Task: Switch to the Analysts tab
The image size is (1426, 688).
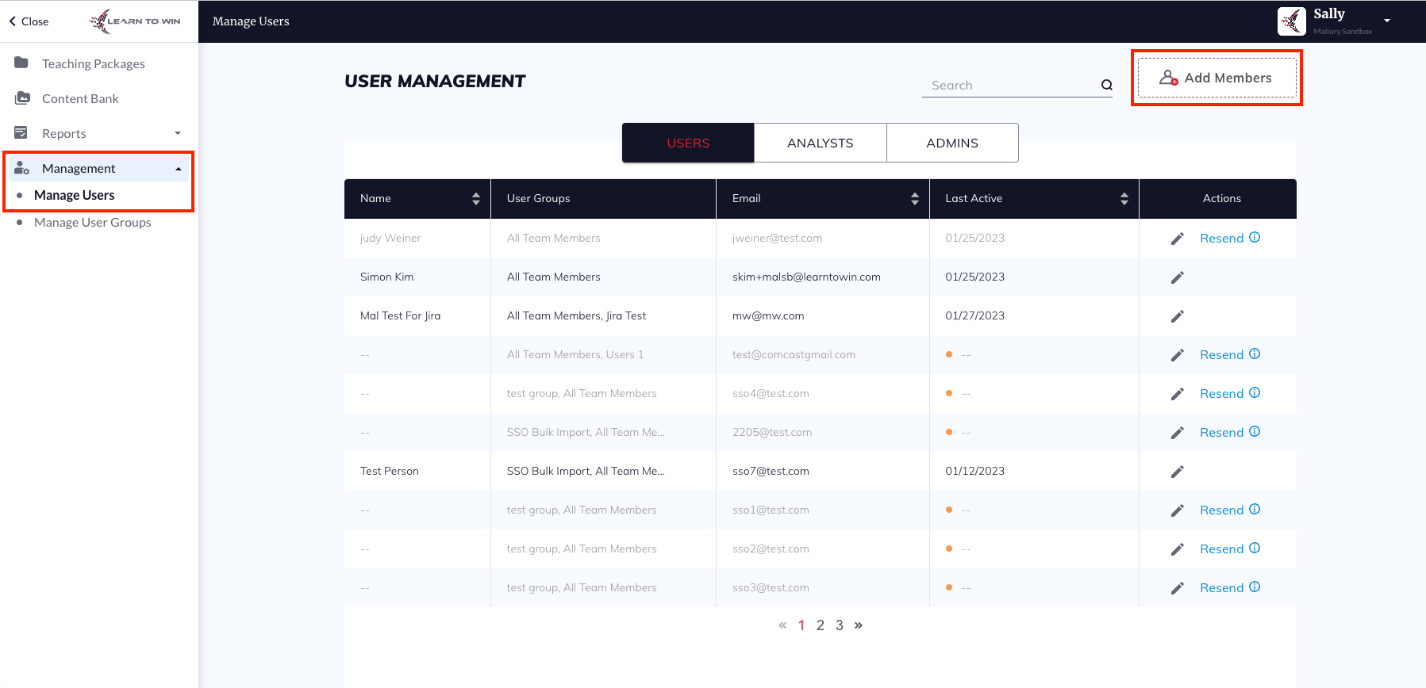Action: click(820, 143)
